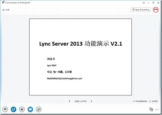Open the present/share monitor button
The height and width of the screenshot is (115, 162).
click(30, 109)
